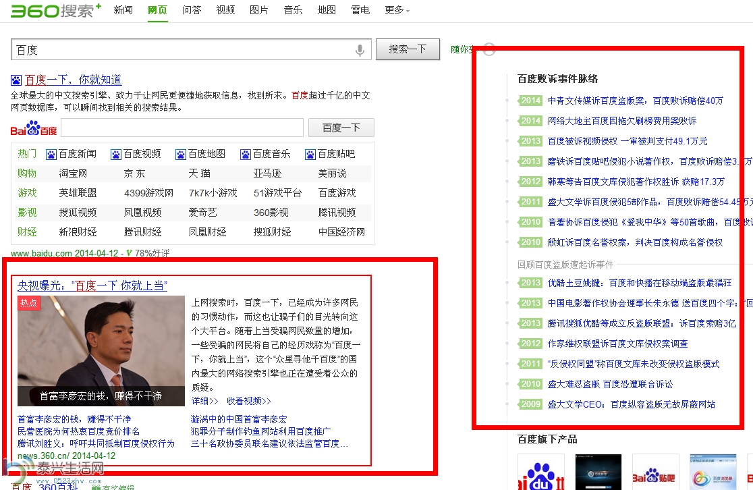Open 民营医院为何热衷百度竞价排名 link

pos(79,431)
